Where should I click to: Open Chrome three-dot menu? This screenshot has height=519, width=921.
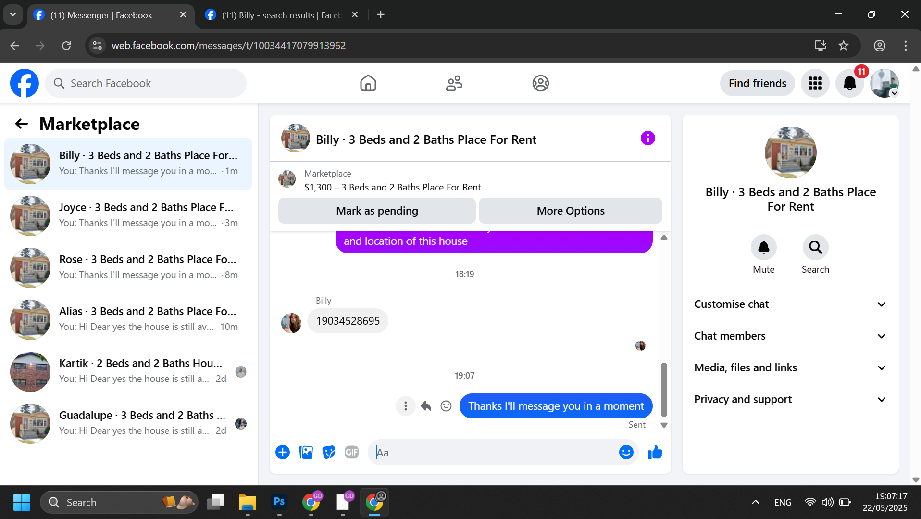click(905, 45)
